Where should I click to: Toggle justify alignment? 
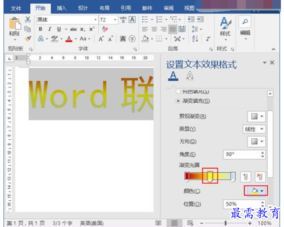click(x=173, y=29)
